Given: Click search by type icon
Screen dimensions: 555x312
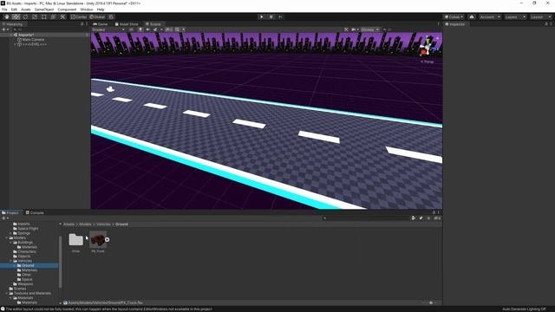Looking at the screenshot, I should coord(414,218).
